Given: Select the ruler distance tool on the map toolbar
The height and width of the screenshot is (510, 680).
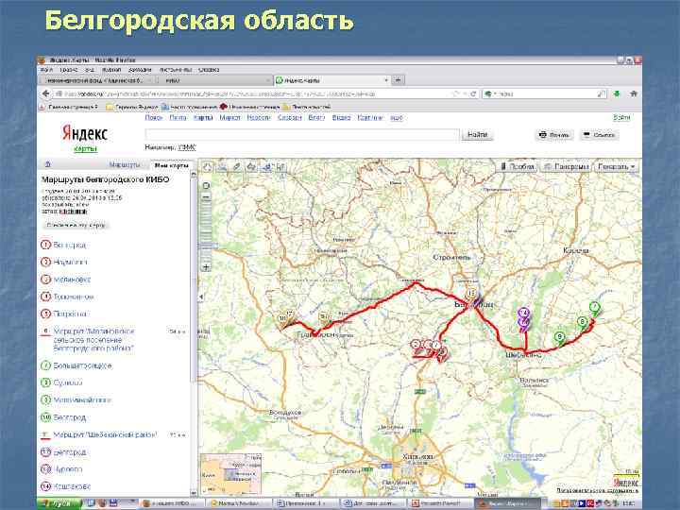Looking at the screenshot, I should tap(237, 166).
